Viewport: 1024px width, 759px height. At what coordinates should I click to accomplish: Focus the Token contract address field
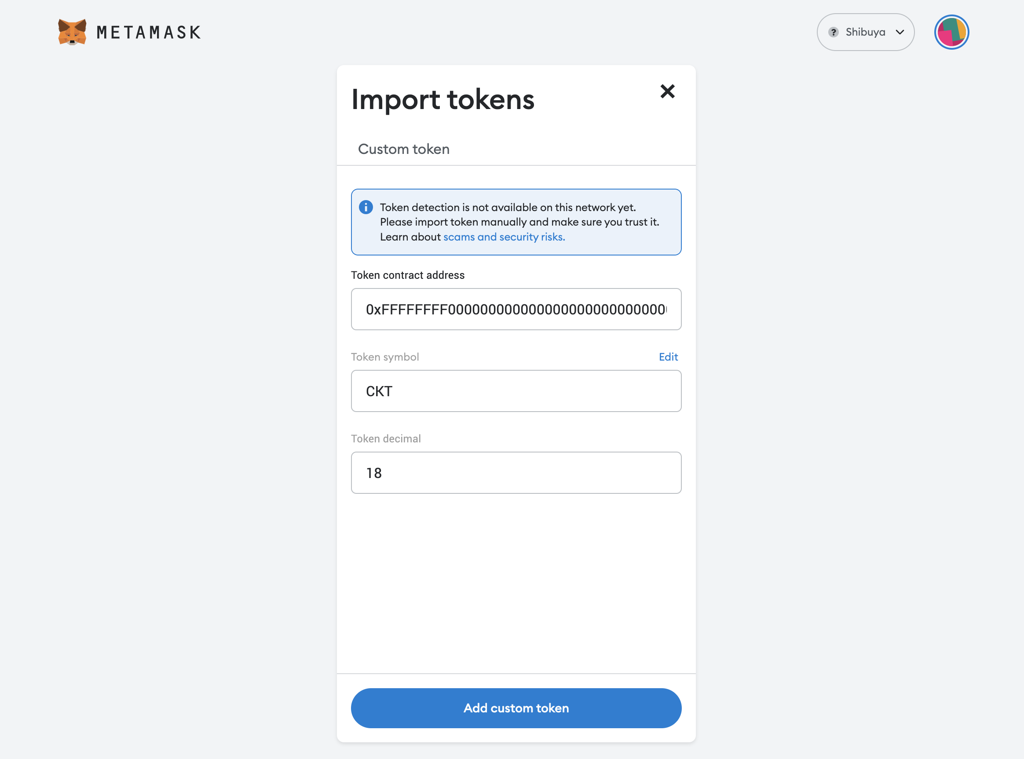516,309
